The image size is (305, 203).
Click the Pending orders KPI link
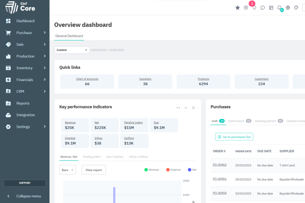(134, 122)
